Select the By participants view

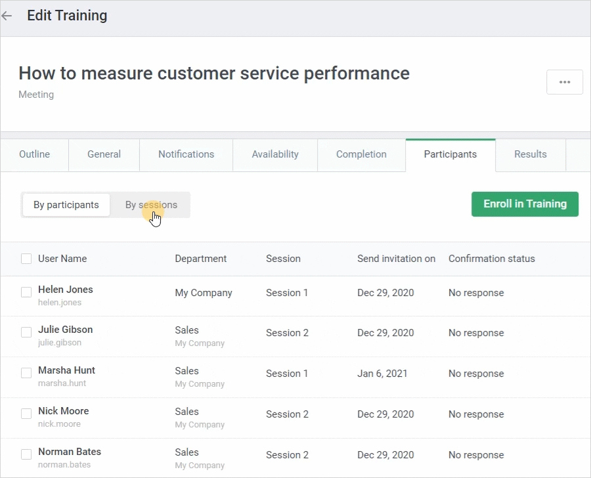coord(66,205)
